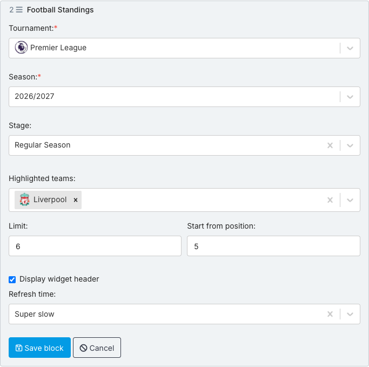The width and height of the screenshot is (369, 367).
Task: Open the 2026/2027 season select
Action: click(184, 97)
